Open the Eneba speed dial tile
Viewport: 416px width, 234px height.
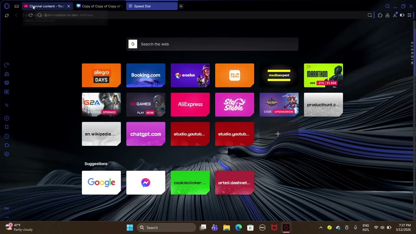[x=190, y=75]
